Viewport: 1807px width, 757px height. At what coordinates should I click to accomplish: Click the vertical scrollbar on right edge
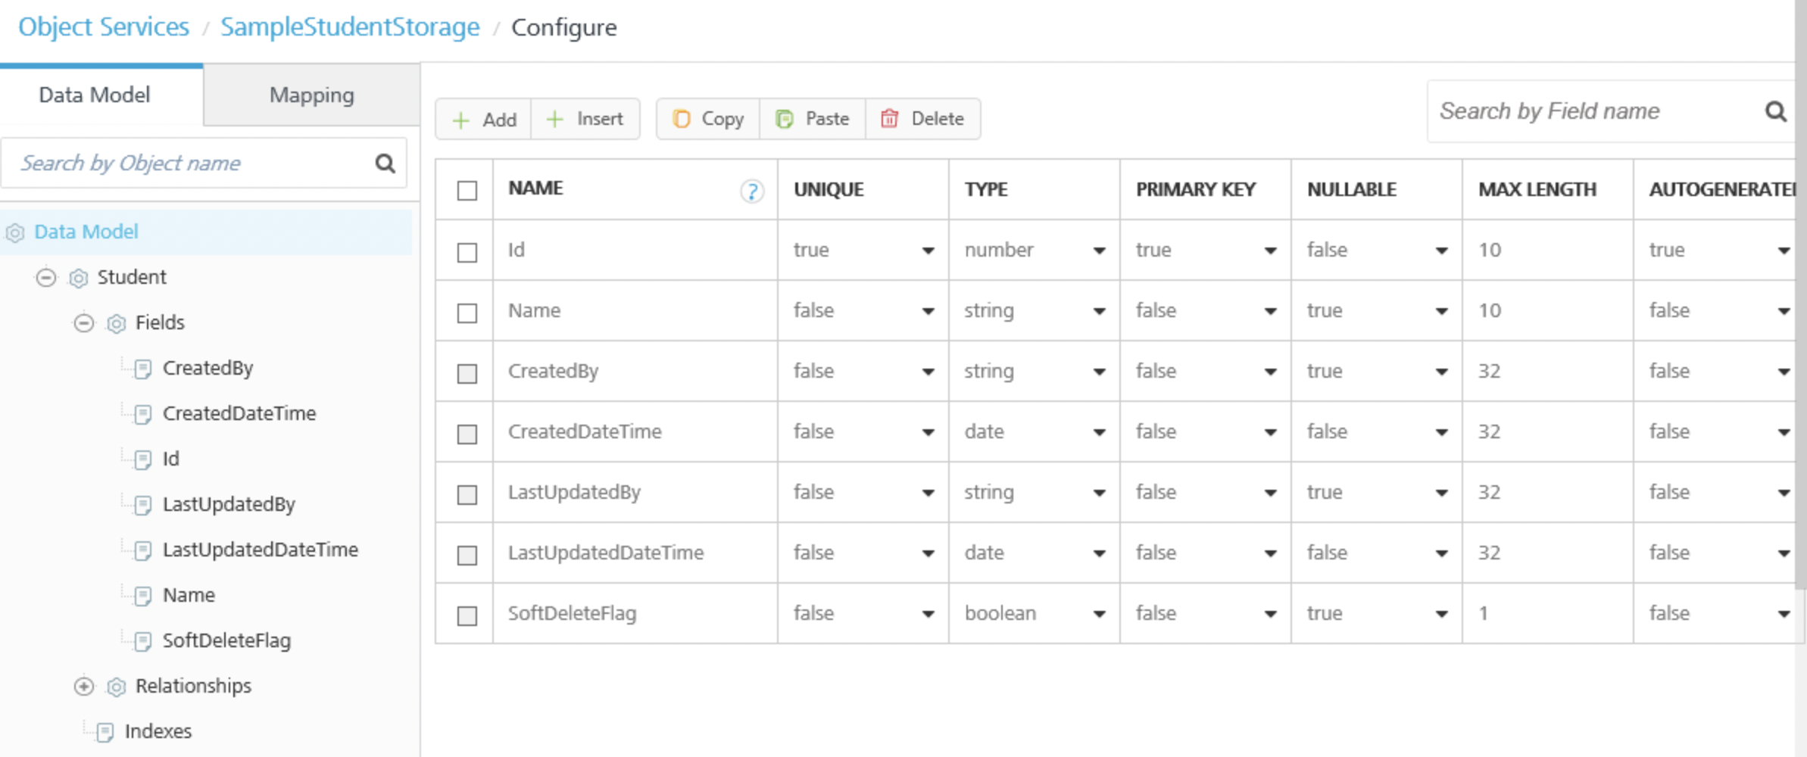(1800, 303)
